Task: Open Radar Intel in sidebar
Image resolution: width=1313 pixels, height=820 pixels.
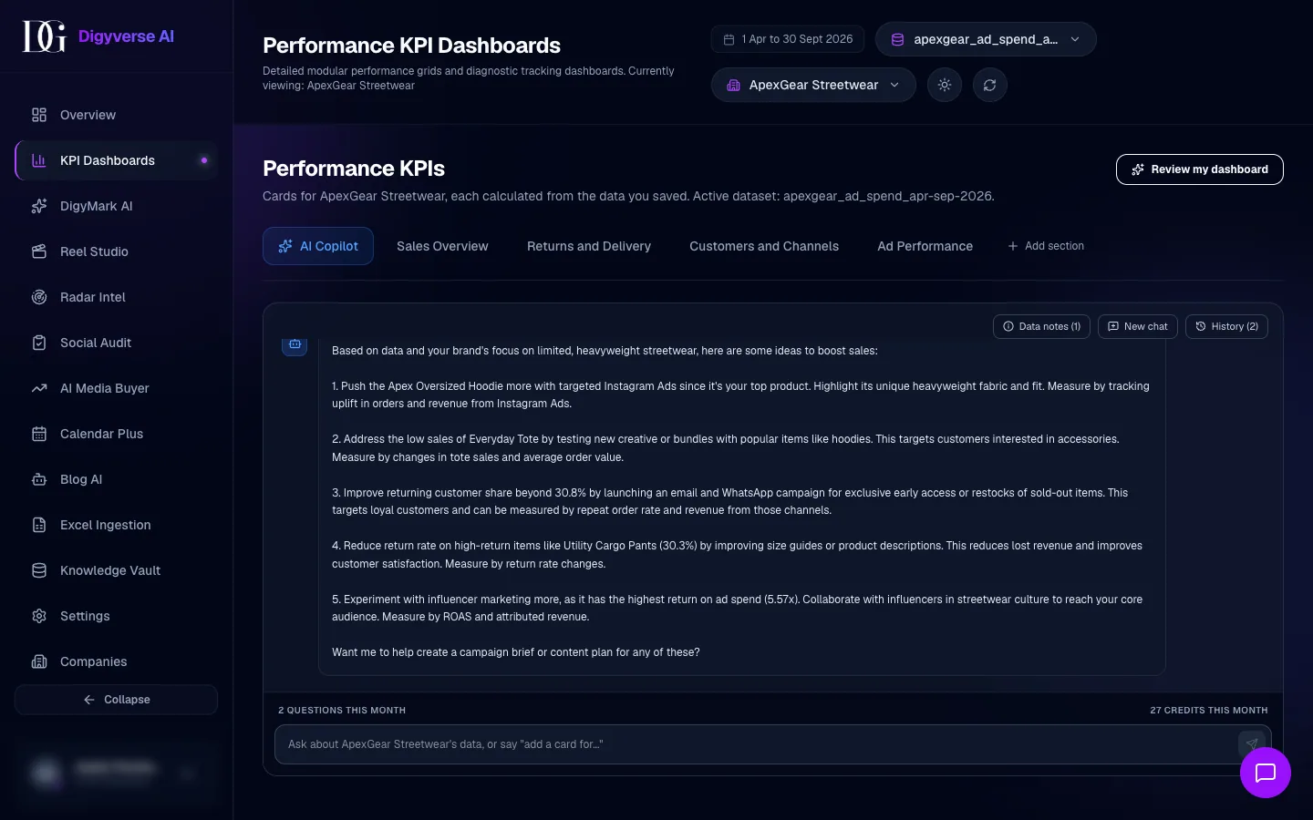Action: pos(116,297)
